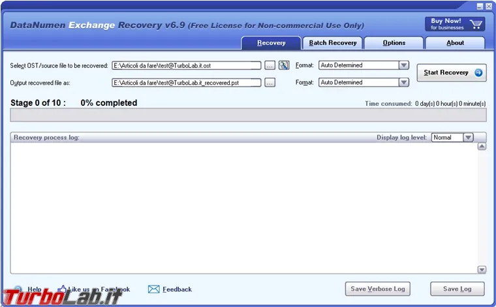
Task: Expand the output Format dropdown arrow
Action: (x=403, y=82)
